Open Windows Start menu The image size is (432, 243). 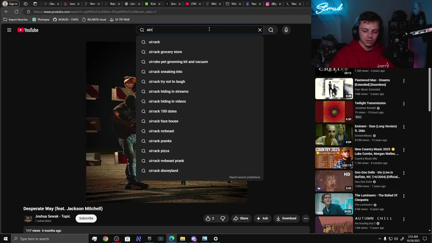click(x=5, y=239)
